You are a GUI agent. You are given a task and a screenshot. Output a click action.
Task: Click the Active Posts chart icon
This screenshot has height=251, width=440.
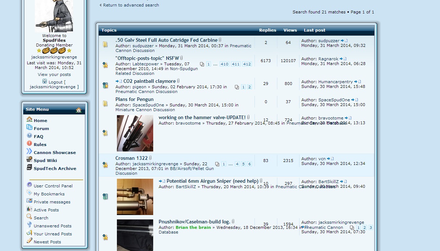point(29,209)
